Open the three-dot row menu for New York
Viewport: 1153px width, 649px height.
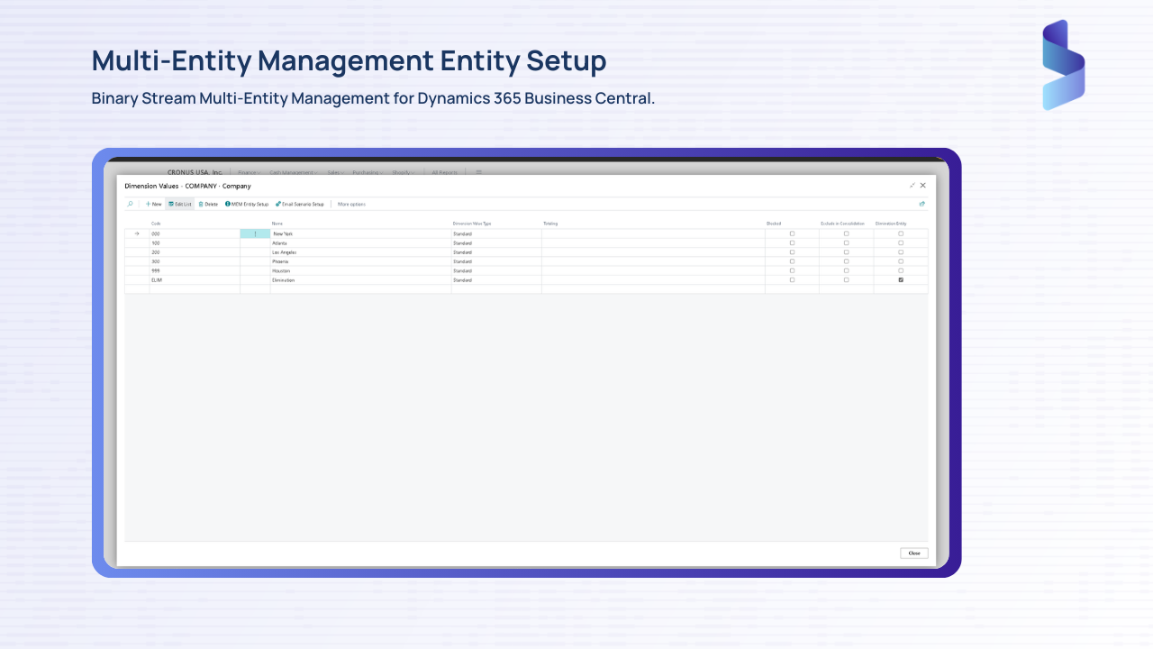tap(255, 233)
